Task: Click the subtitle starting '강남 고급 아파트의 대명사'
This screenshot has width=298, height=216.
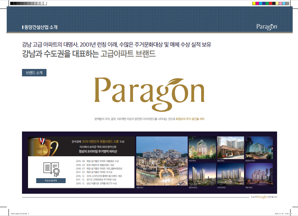Action: pyautogui.click(x=116, y=45)
